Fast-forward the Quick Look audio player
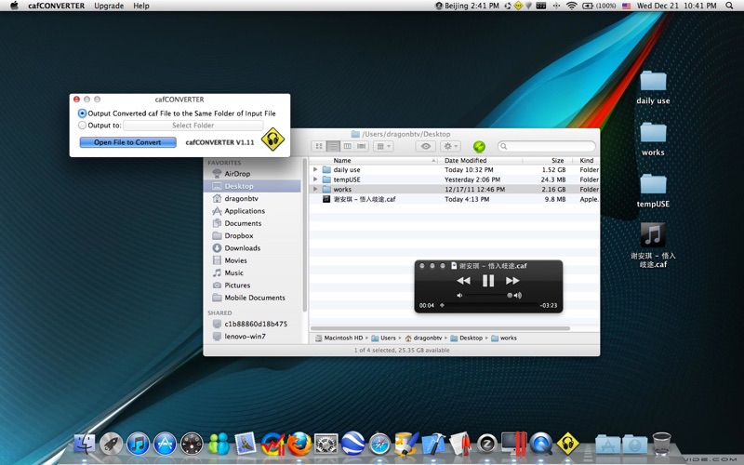The height and width of the screenshot is (465, 744). pos(512,281)
